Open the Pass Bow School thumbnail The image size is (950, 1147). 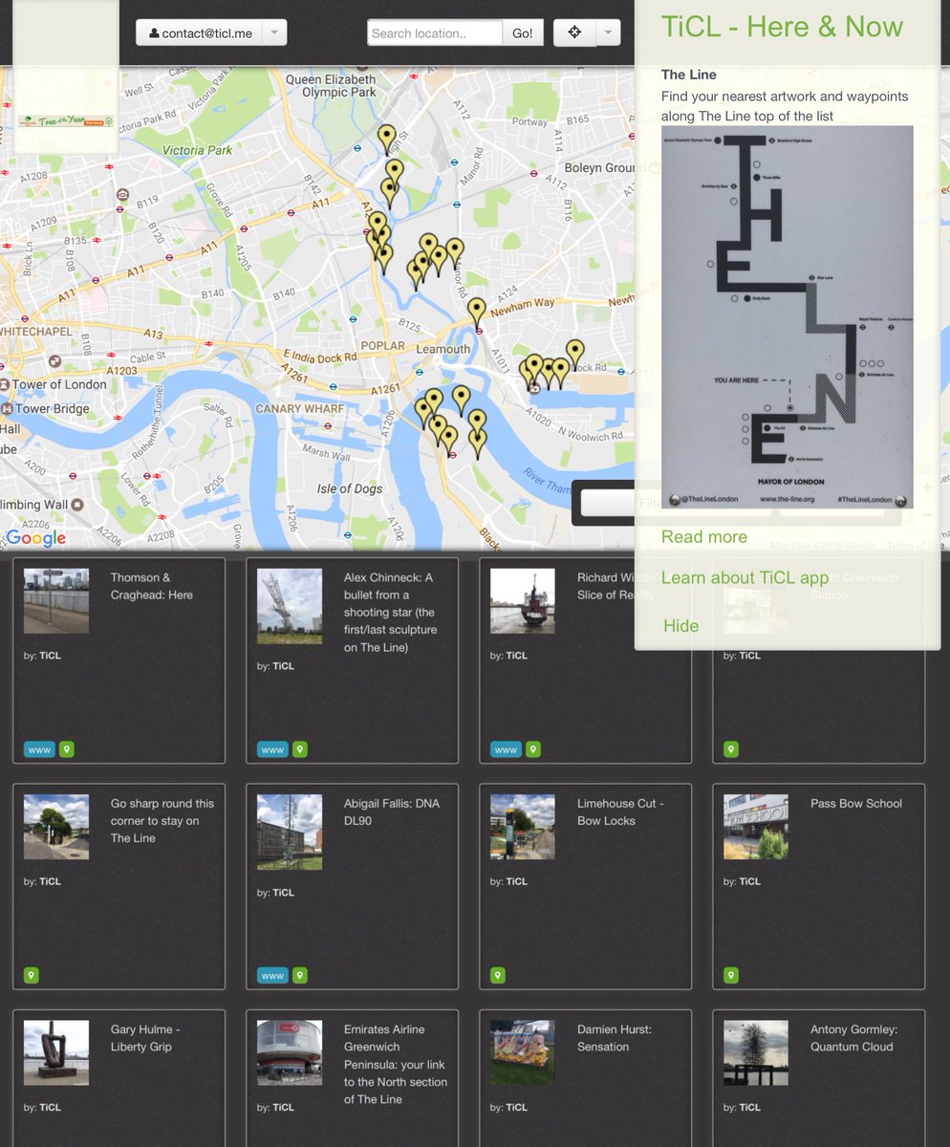coord(756,827)
